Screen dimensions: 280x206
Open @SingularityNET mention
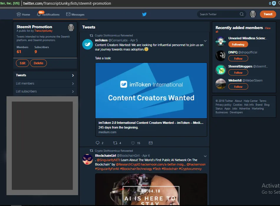point(108,160)
